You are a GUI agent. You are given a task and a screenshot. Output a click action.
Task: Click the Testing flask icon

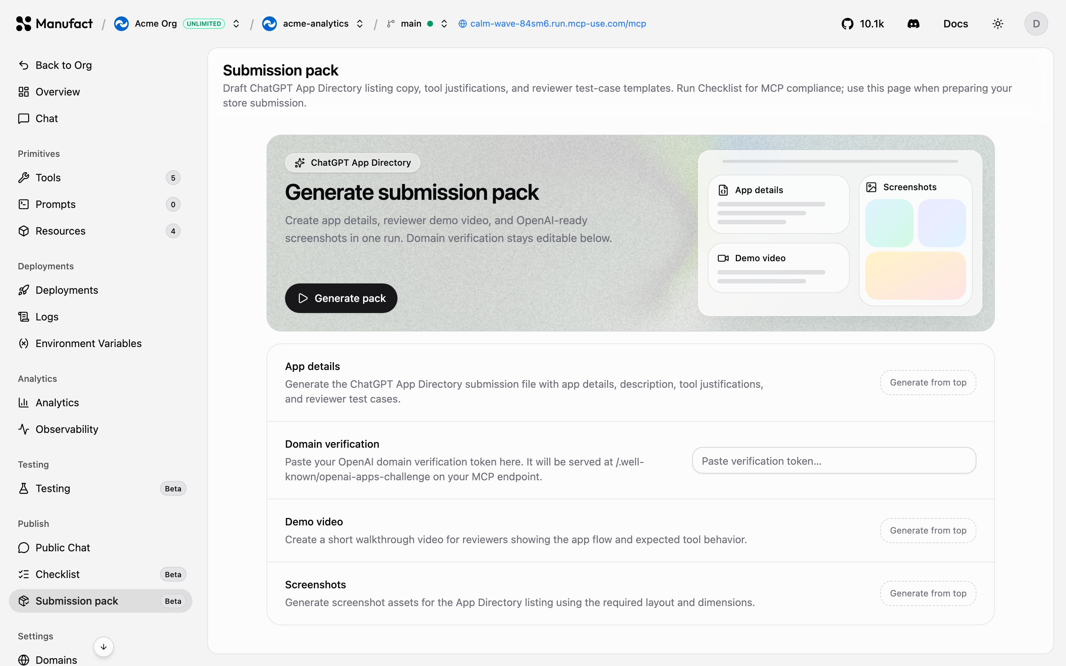click(x=24, y=488)
